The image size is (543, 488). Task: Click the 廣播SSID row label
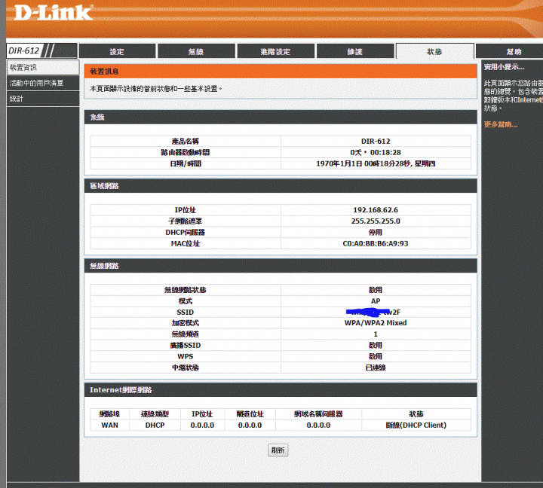point(186,345)
